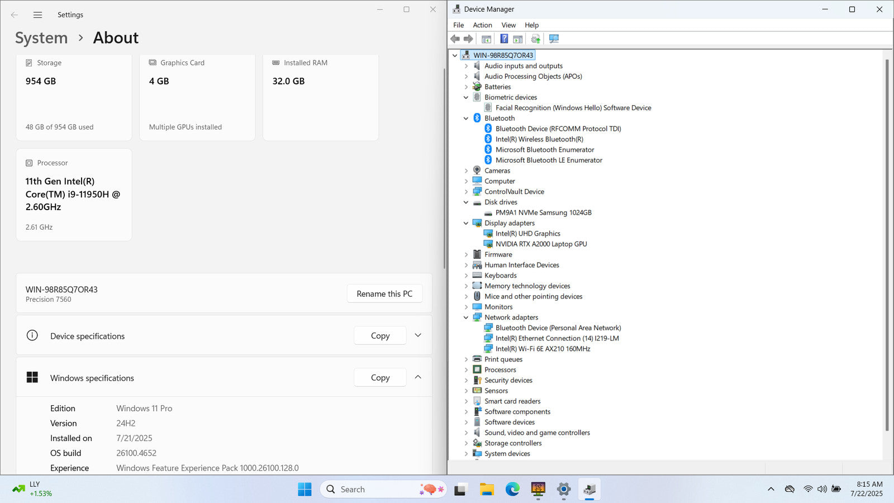Screen dimensions: 894x503
Task: Open the File menu in Device Manager
Action: tap(458, 25)
